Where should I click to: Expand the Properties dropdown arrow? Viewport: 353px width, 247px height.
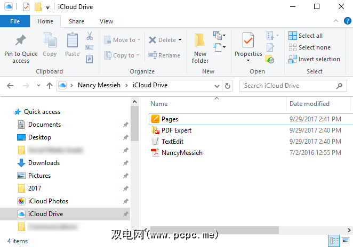pyautogui.click(x=248, y=60)
